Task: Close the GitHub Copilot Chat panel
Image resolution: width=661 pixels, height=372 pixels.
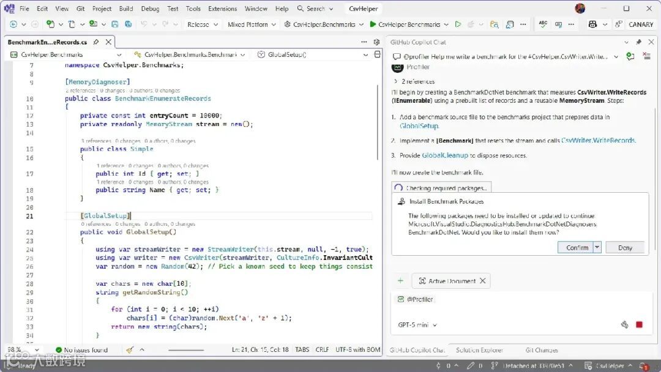Action: [651, 42]
